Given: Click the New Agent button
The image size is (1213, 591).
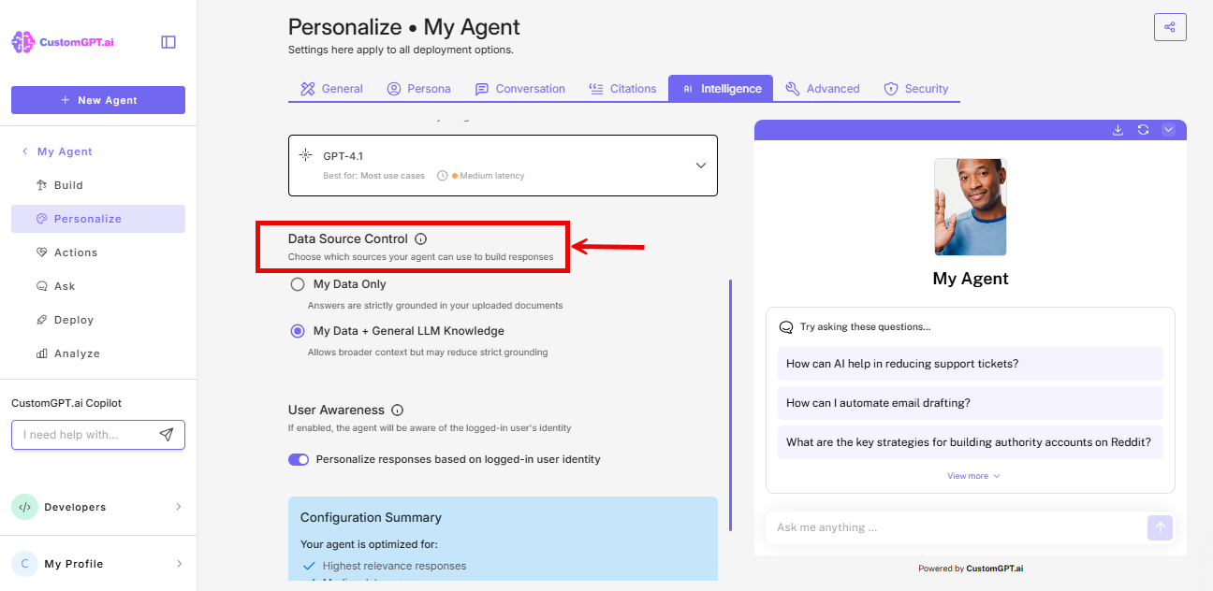Looking at the screenshot, I should 97,100.
